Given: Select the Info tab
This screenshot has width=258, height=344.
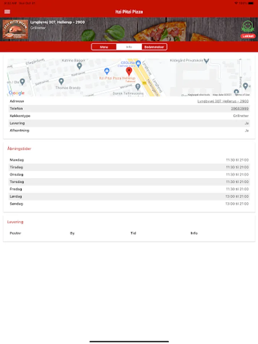Looking at the screenshot, I should pos(129,47).
